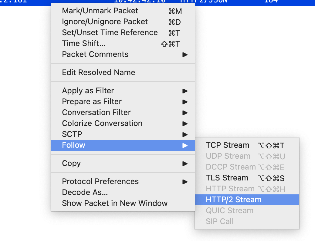The image size is (315, 241).
Task: Open Colorize Conversation submenu
Action: 102,124
